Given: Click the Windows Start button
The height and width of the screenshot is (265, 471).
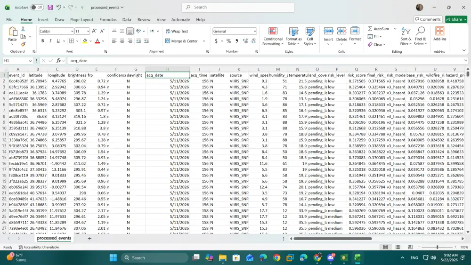Looking at the screenshot, I should (x=113, y=257).
